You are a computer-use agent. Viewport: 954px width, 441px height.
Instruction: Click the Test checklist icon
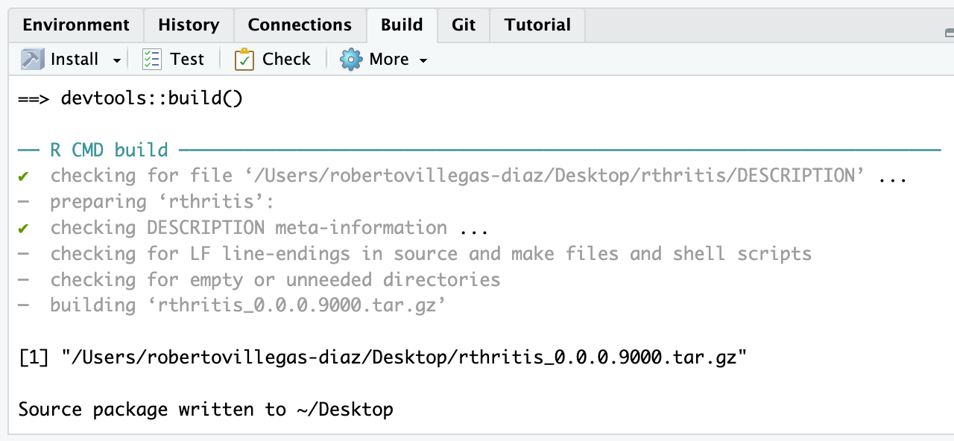(x=152, y=60)
